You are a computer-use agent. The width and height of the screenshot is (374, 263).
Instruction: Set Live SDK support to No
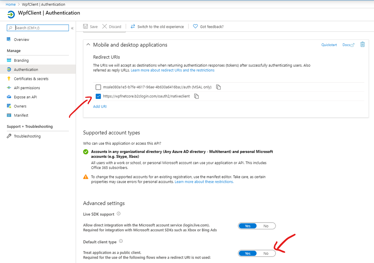(266, 226)
